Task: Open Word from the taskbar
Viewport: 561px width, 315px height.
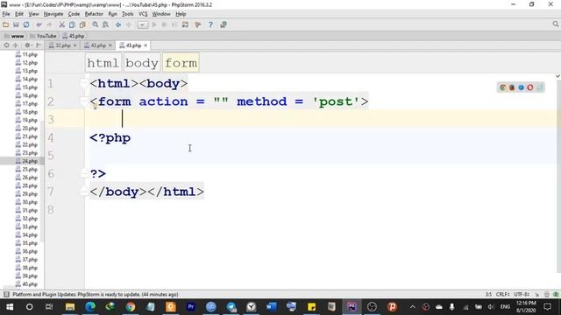Action: (271, 307)
